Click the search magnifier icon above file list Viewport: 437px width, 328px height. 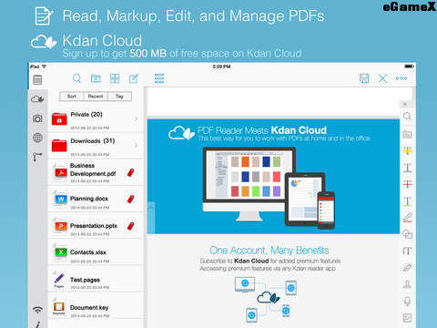pyautogui.click(x=76, y=78)
